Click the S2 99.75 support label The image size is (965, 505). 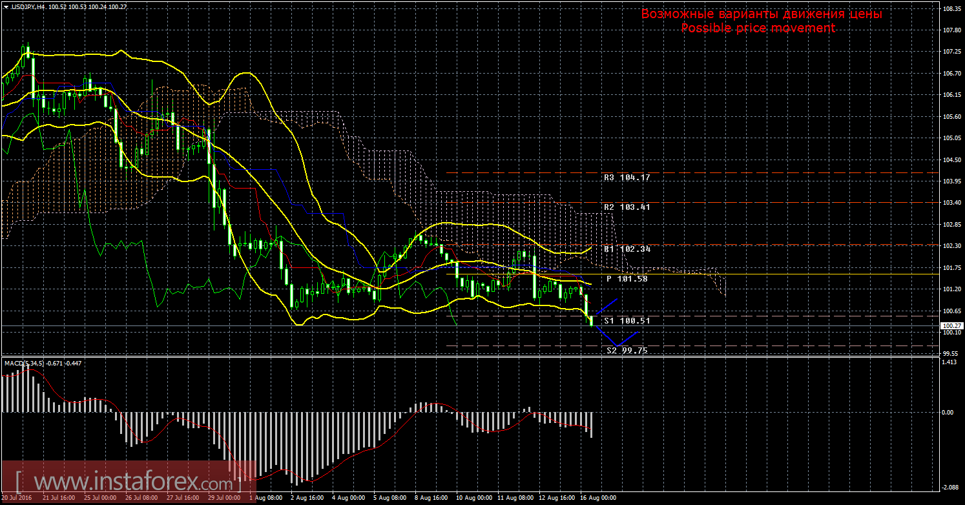pyautogui.click(x=627, y=350)
